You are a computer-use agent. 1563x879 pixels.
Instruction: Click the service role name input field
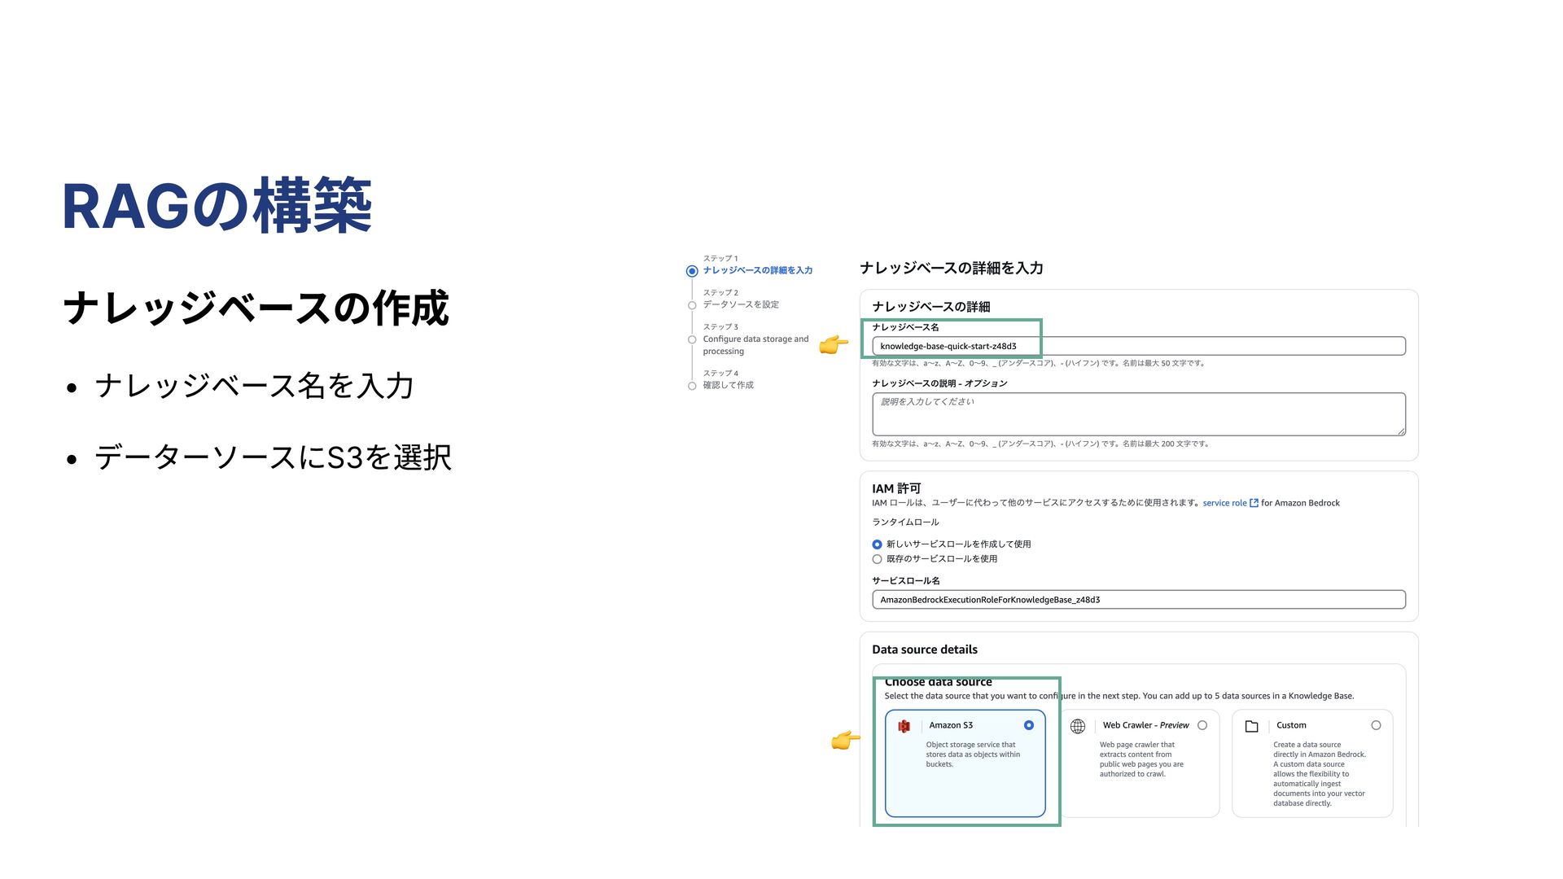[x=1138, y=600]
